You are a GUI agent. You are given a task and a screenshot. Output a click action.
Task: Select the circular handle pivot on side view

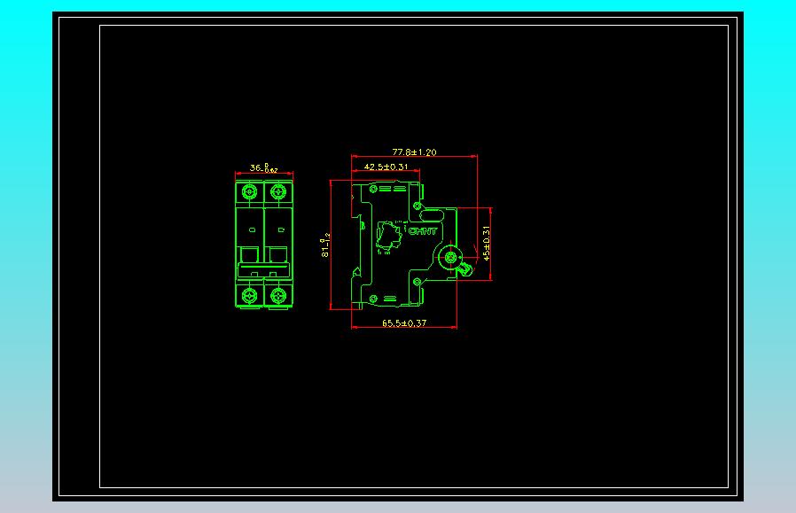tap(449, 258)
